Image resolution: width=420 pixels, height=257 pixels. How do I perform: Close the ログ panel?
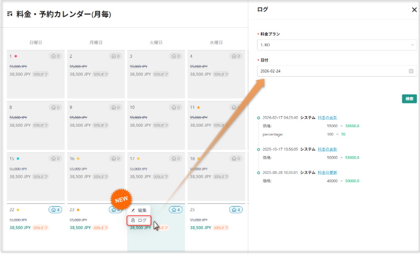coord(414,9)
